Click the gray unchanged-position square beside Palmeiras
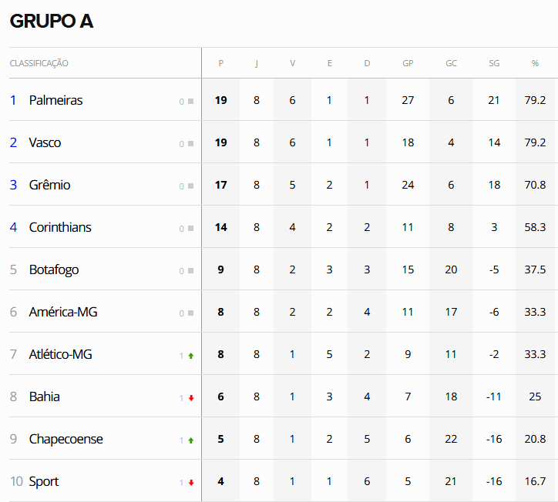Viewport: 558px width, 502px height. [x=190, y=101]
